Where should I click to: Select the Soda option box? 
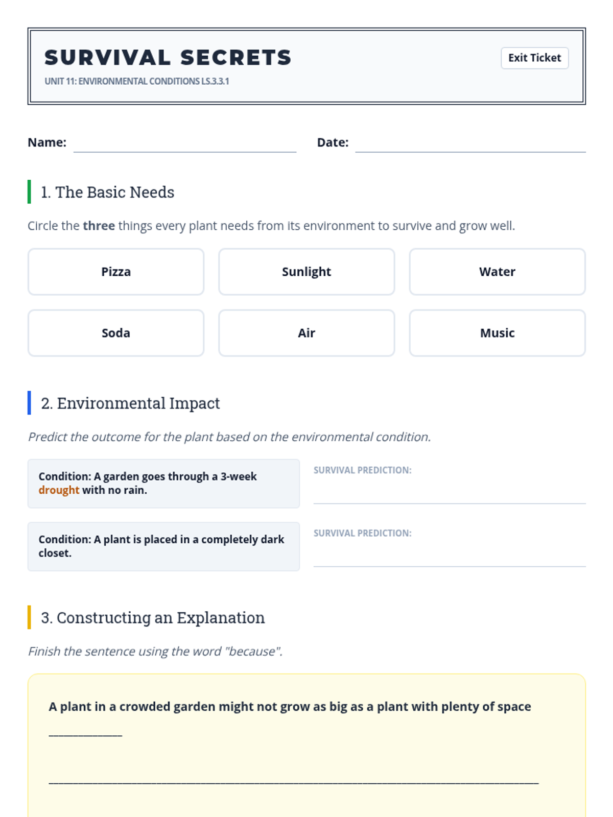116,333
